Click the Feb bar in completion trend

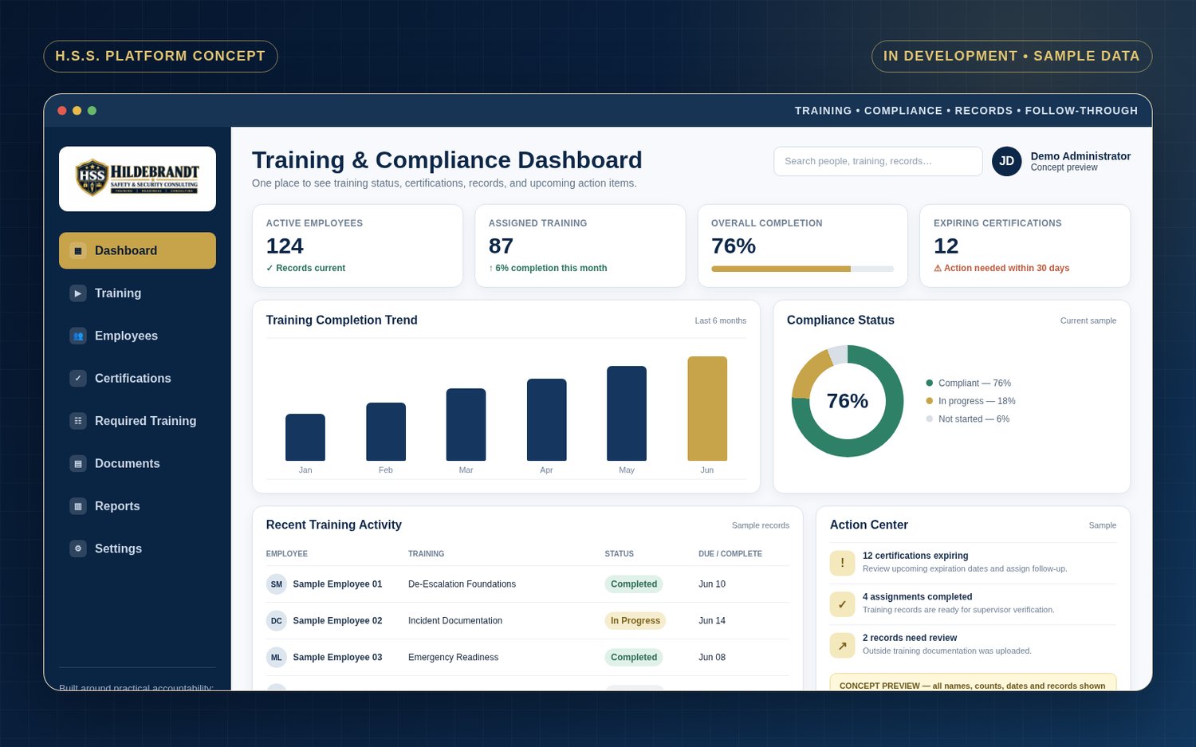(x=386, y=431)
